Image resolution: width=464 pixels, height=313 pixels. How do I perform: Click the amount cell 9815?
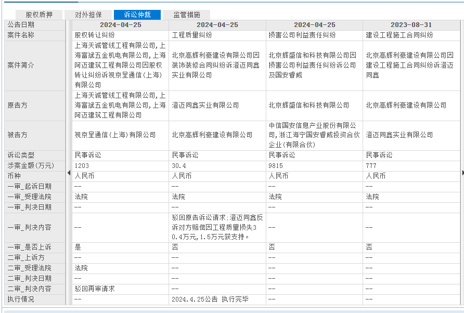click(x=314, y=166)
